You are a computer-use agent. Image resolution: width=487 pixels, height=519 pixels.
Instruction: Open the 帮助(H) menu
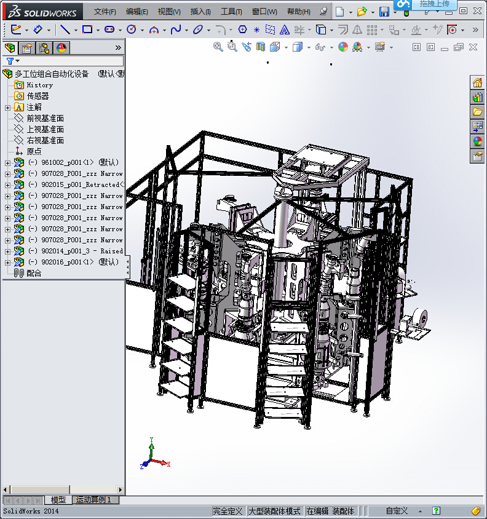299,12
